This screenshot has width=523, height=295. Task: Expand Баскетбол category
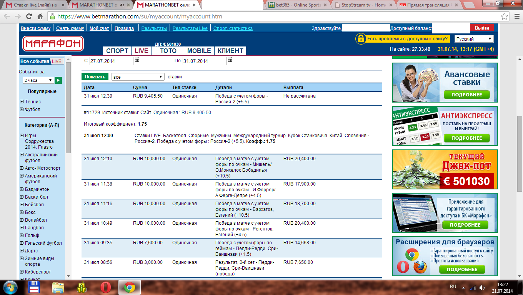pyautogui.click(x=22, y=197)
